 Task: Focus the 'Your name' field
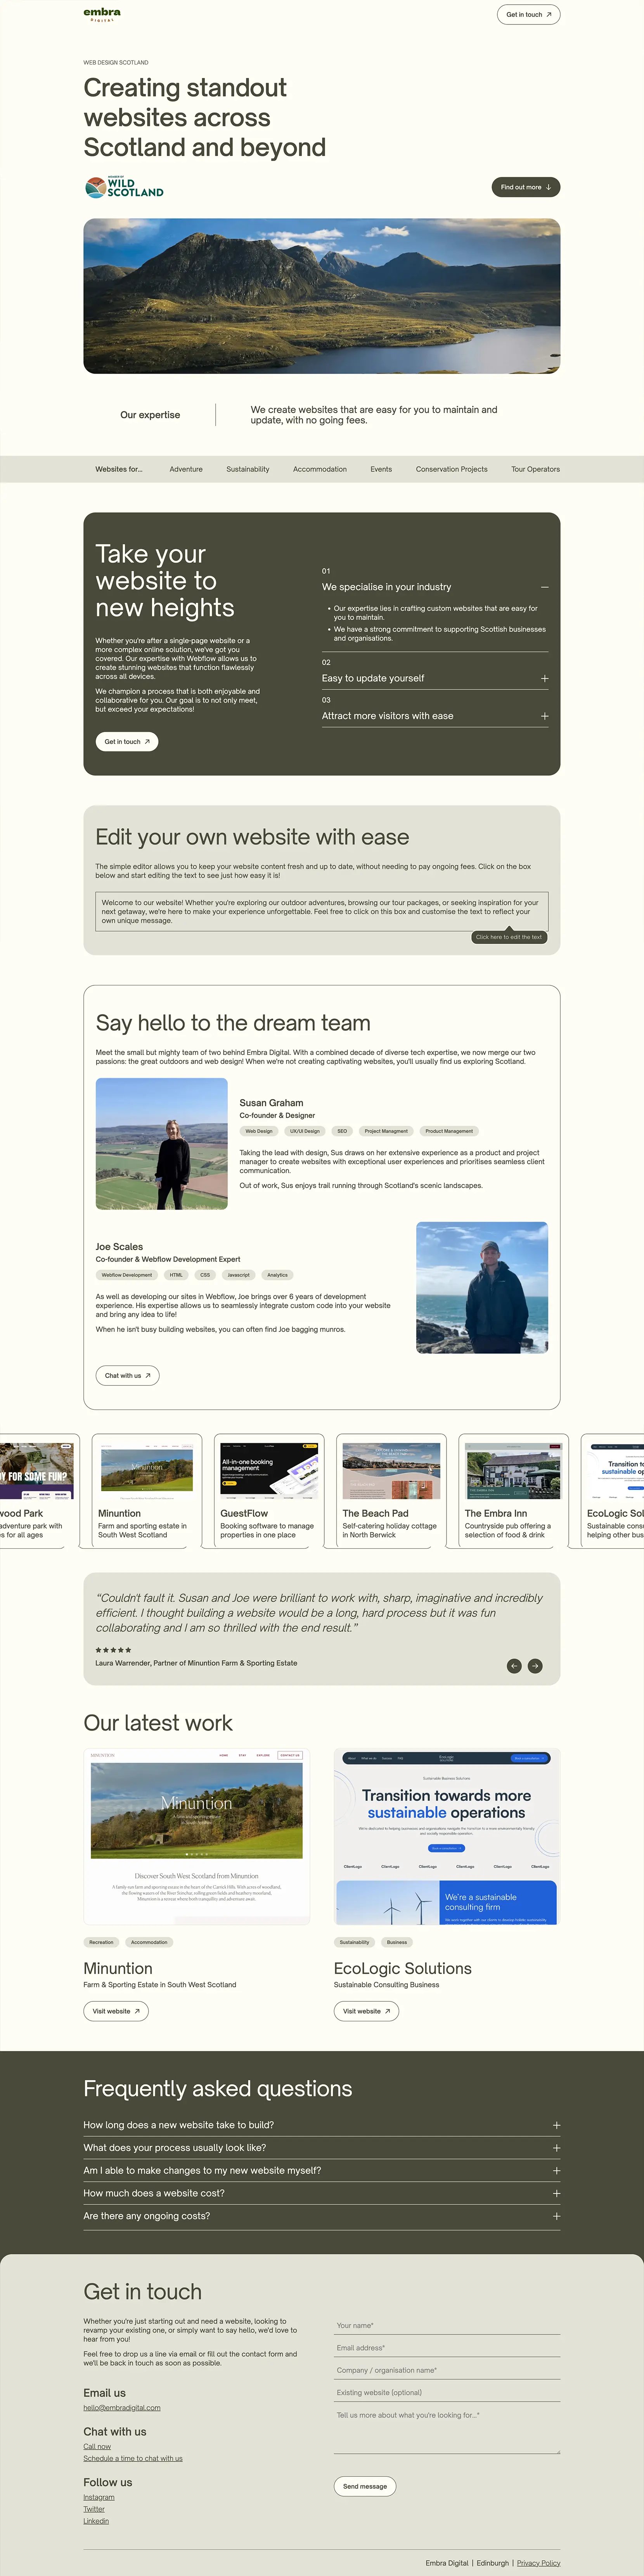(x=447, y=2326)
